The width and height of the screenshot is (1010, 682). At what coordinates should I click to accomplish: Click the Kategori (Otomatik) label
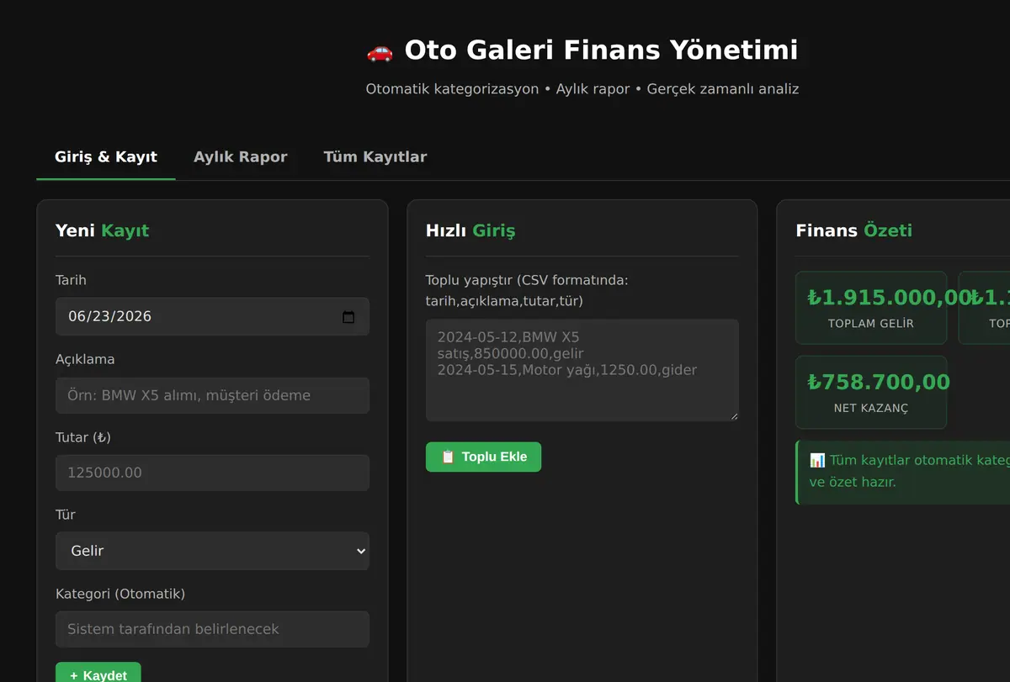coord(120,594)
